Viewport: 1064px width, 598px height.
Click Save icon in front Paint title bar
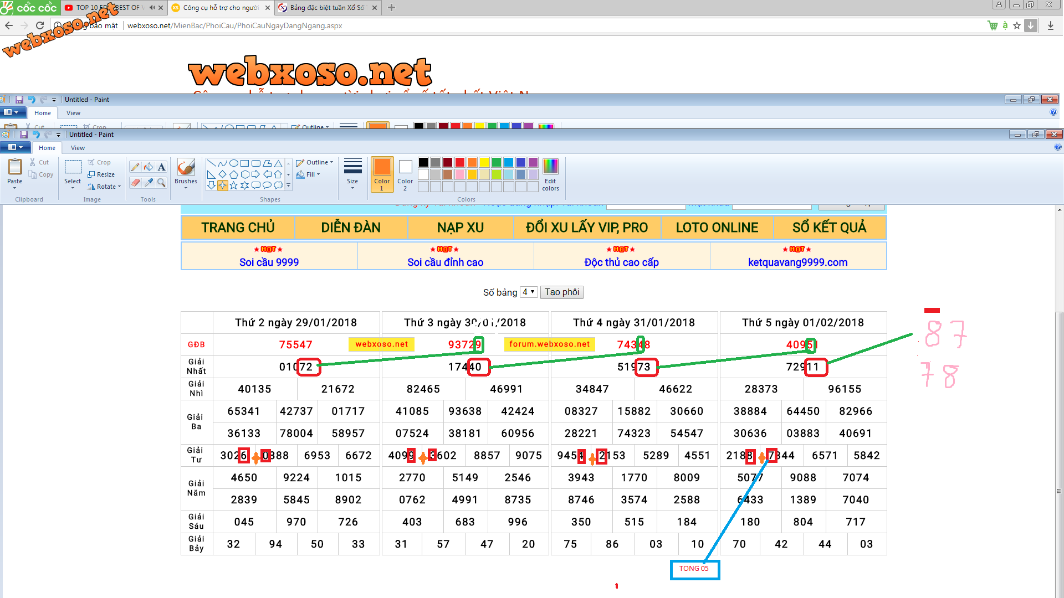click(24, 135)
